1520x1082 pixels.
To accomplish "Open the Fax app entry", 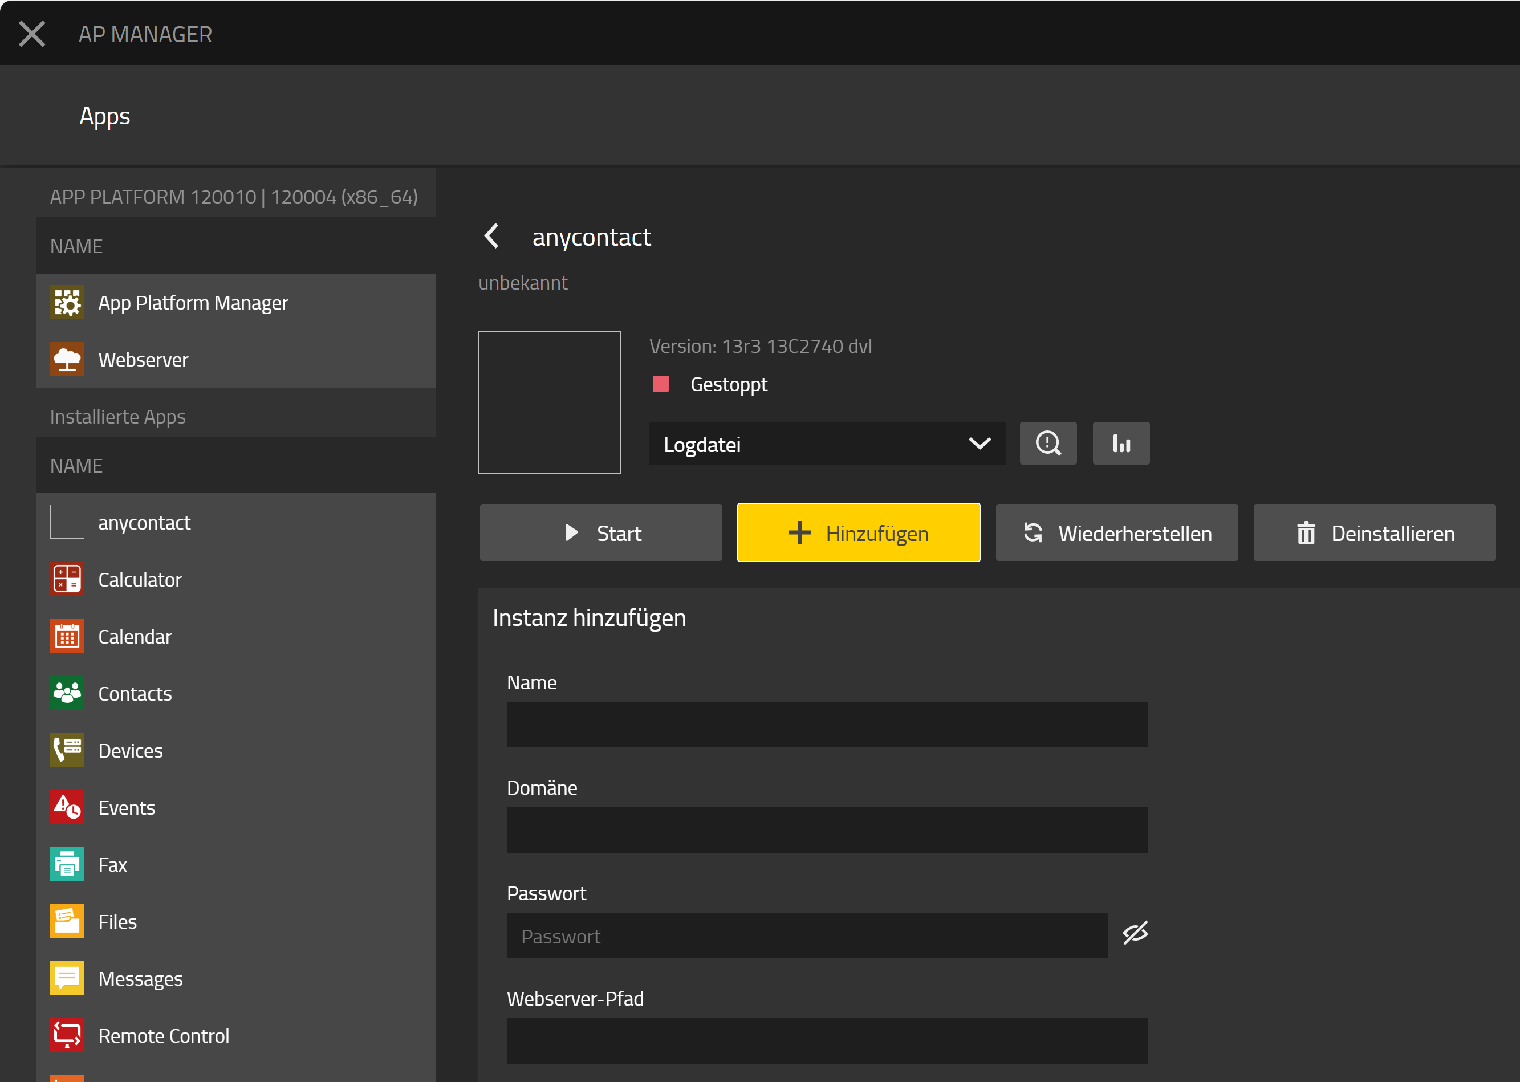I will pyautogui.click(x=113, y=864).
